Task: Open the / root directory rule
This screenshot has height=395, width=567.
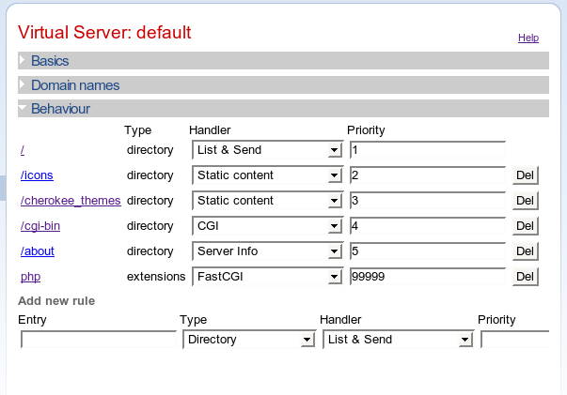Action: tap(23, 150)
